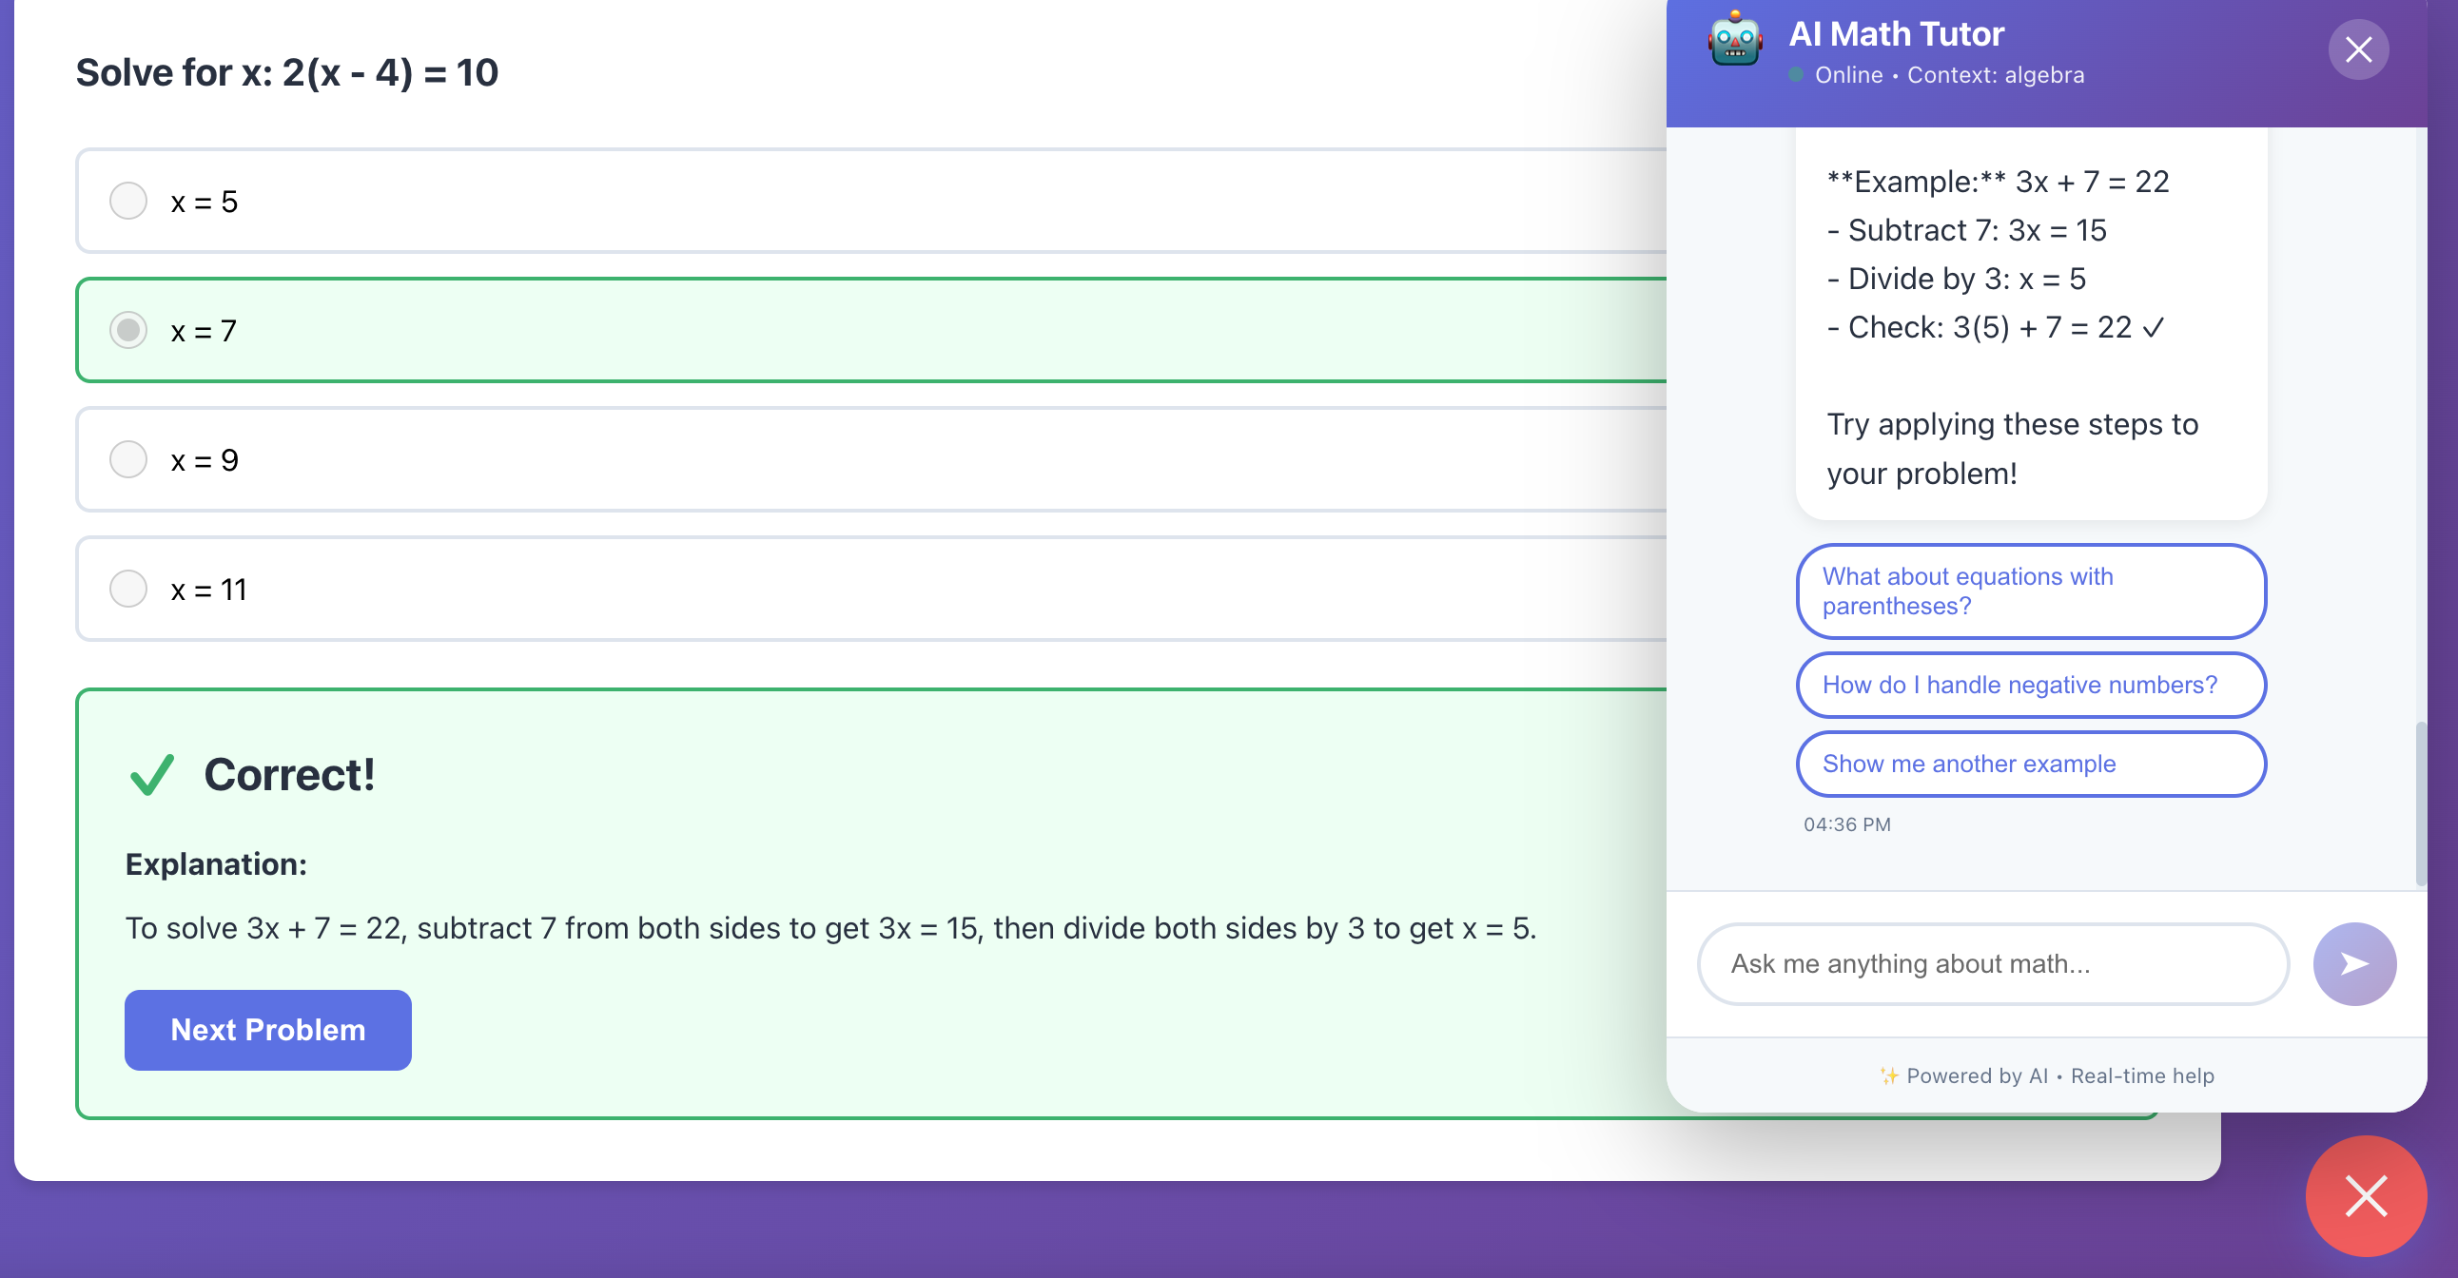This screenshot has width=2458, height=1278.
Task: Choose the x = 9 answer radio button
Action: click(x=127, y=459)
